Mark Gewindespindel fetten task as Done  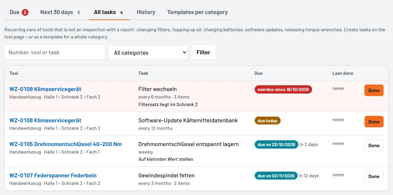374,177
